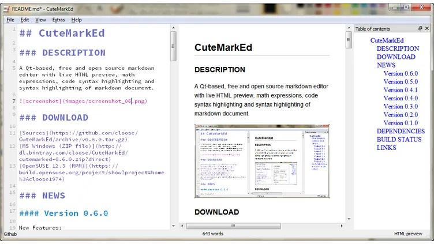Click the preview horizontal scrollbar thumb

(233, 226)
